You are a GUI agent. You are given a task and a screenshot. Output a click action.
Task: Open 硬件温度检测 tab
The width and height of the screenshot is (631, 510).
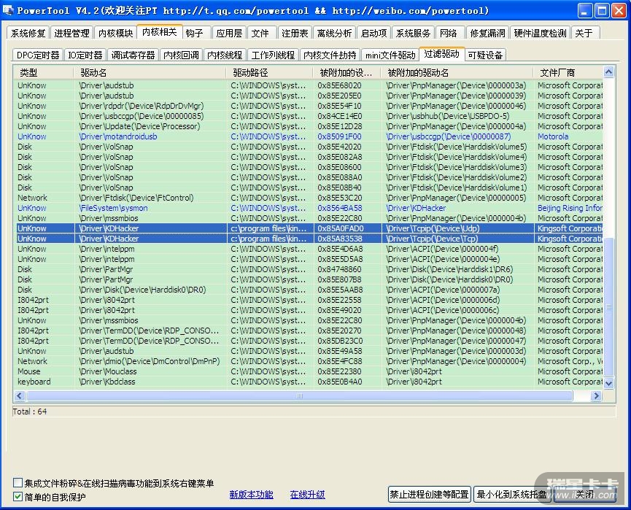[540, 33]
